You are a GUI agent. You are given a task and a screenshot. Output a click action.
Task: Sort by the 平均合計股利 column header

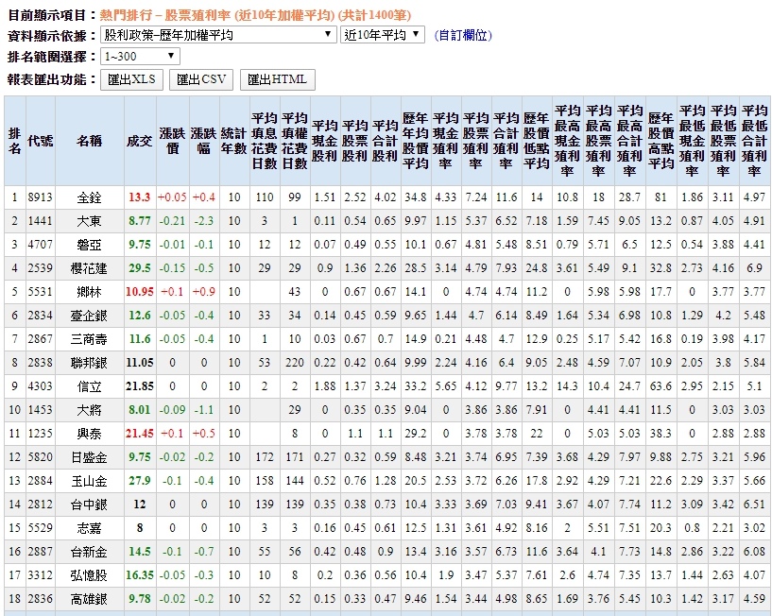[x=385, y=141]
